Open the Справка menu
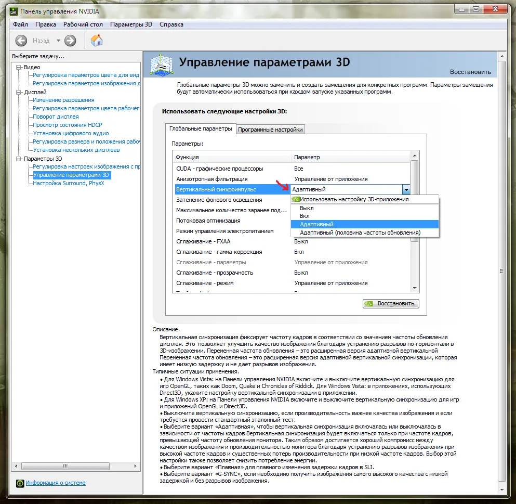Viewport: 516px width, 504px height. coord(171,24)
